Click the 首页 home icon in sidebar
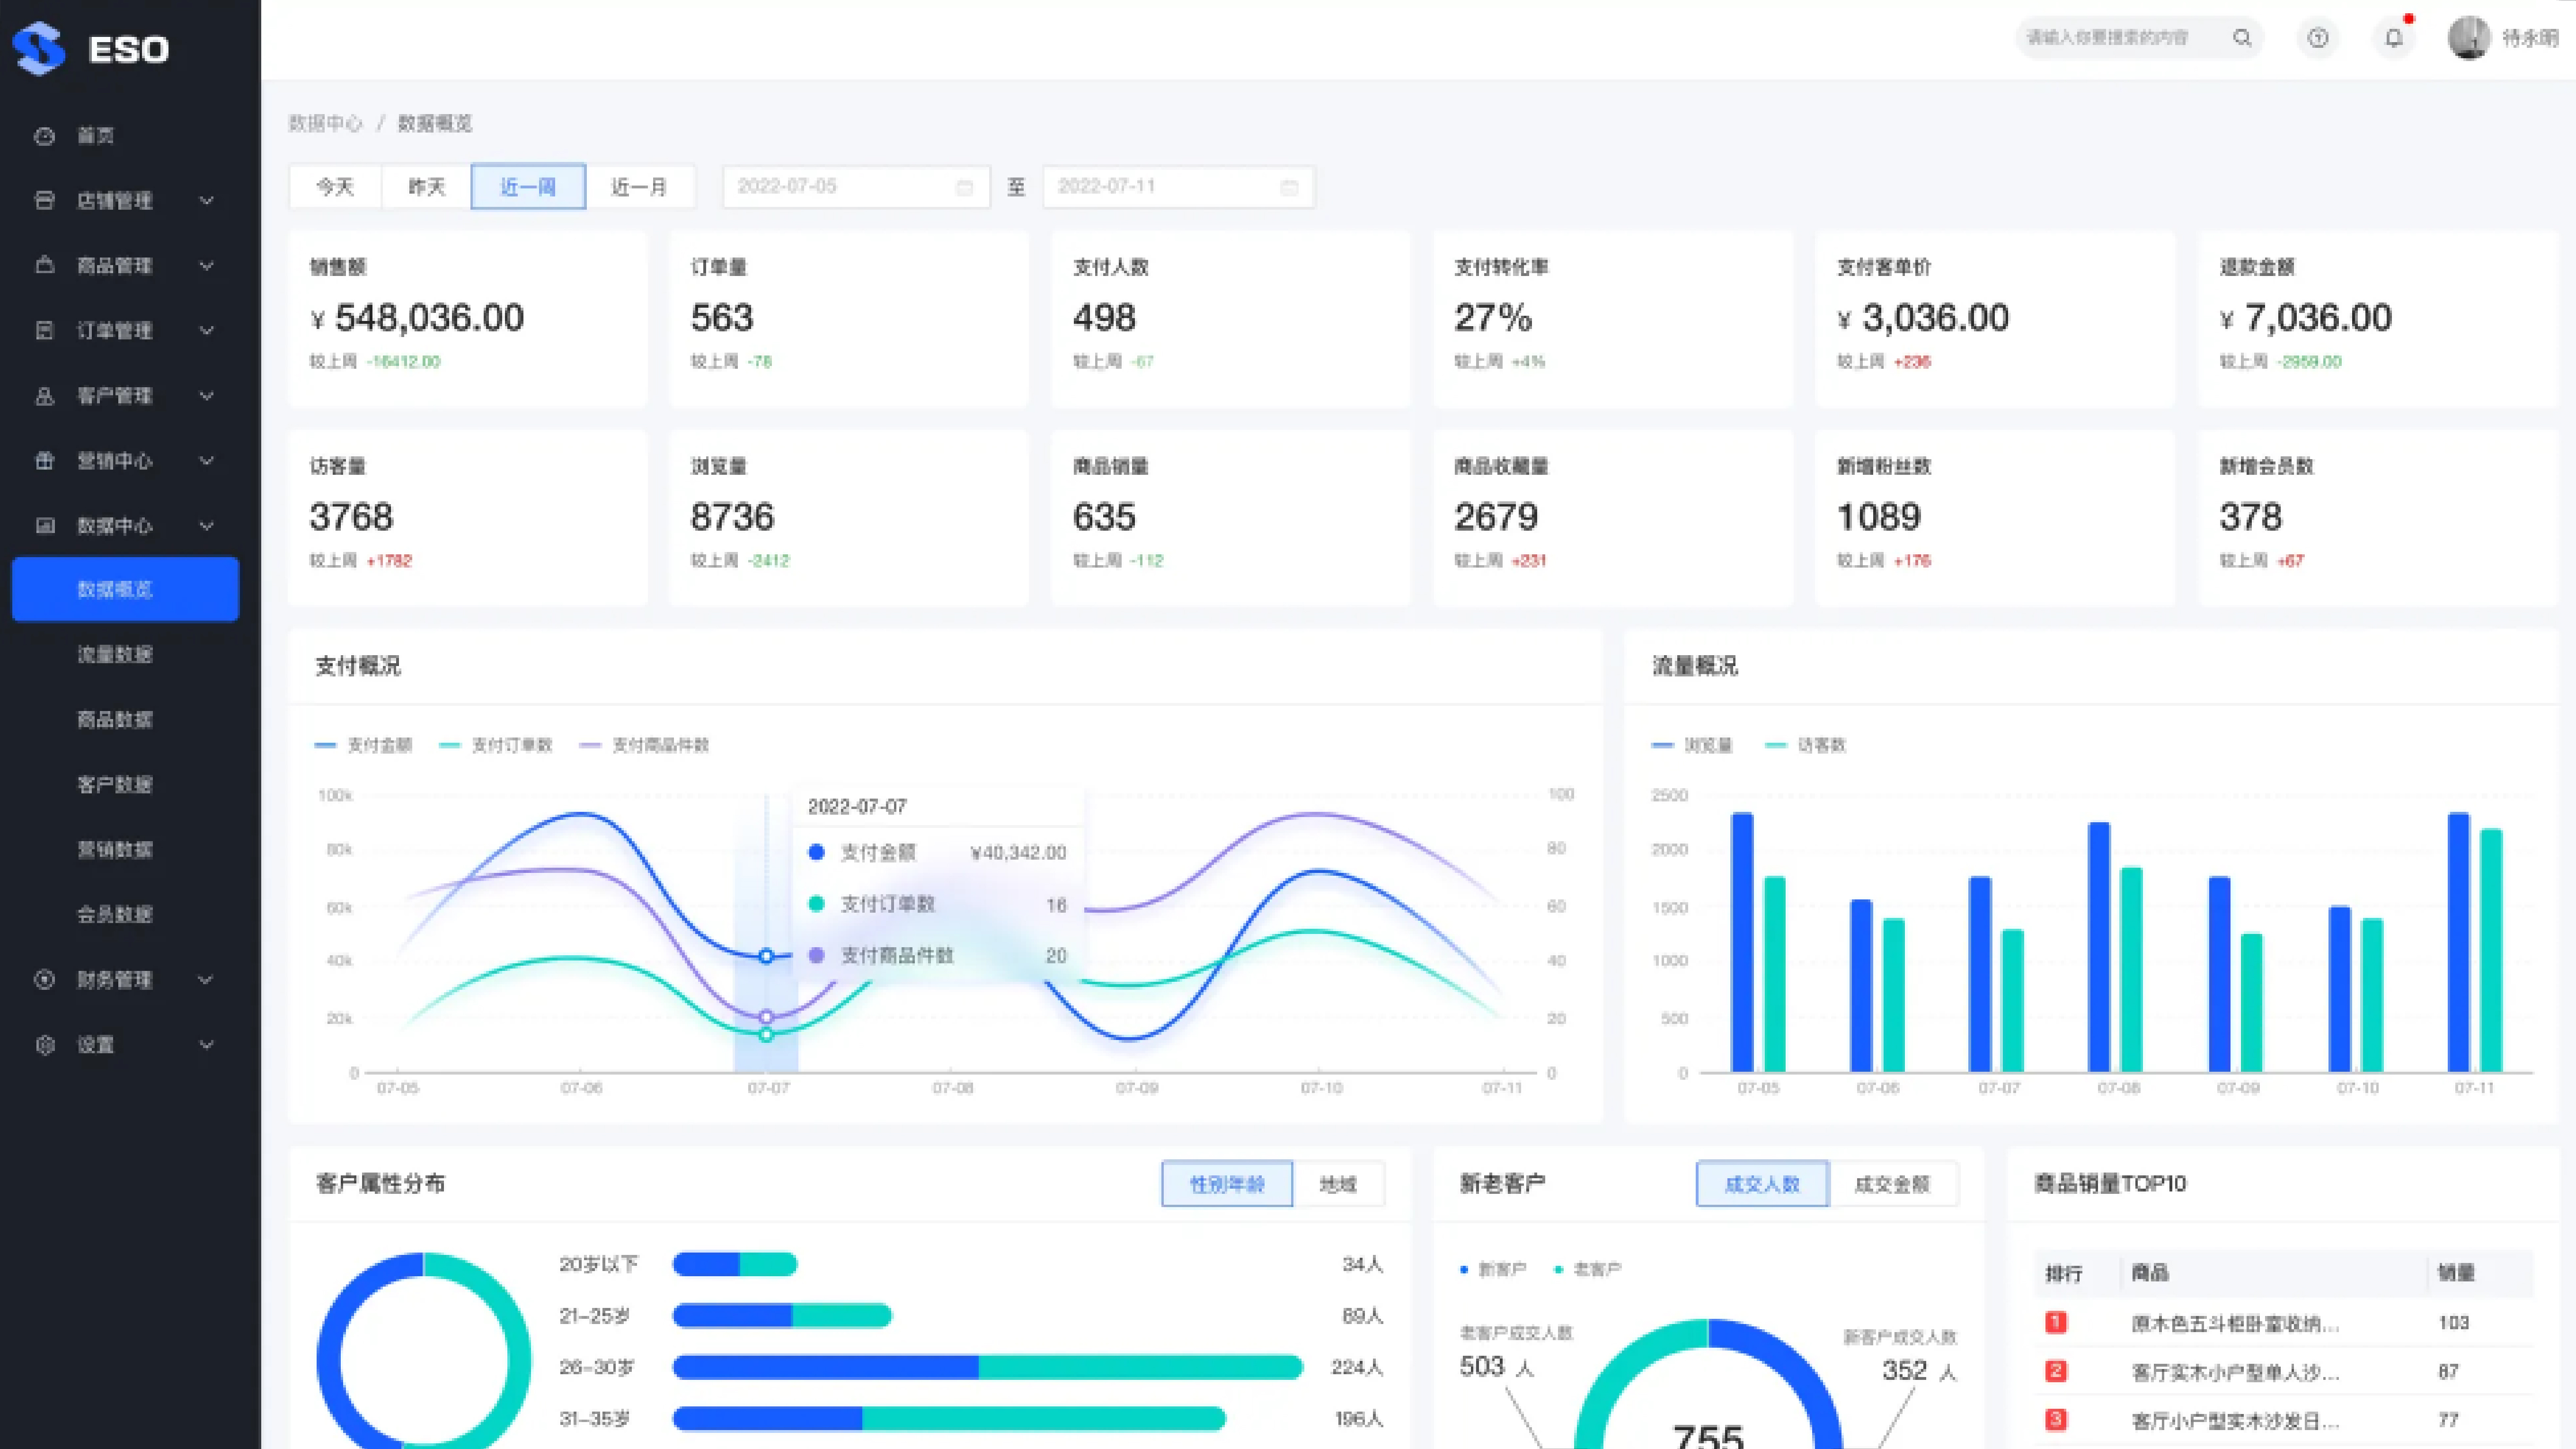 [x=44, y=136]
